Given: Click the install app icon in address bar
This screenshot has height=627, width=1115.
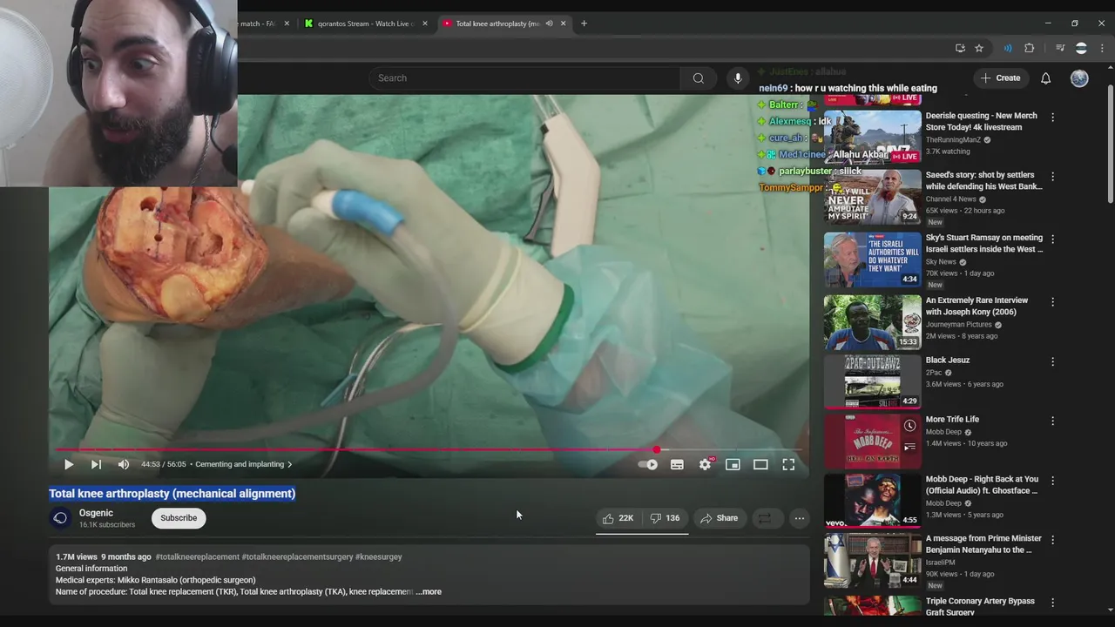Looking at the screenshot, I should (x=960, y=48).
